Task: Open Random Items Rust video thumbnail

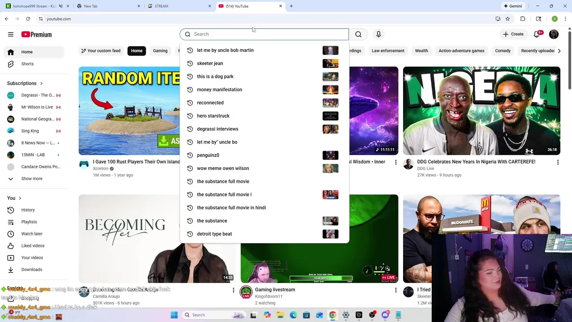Action: coord(129,111)
